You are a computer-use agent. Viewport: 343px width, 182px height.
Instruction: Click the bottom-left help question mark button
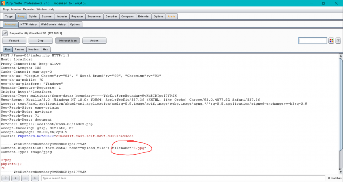5,178
